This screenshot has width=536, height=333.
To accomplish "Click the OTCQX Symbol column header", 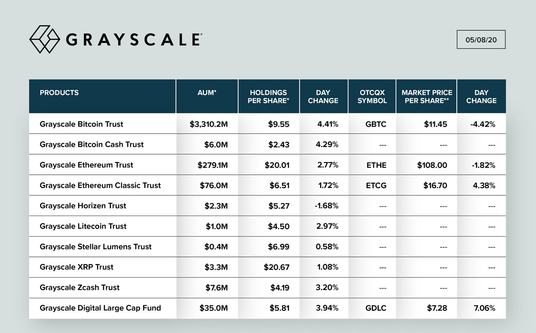I will pos(372,96).
